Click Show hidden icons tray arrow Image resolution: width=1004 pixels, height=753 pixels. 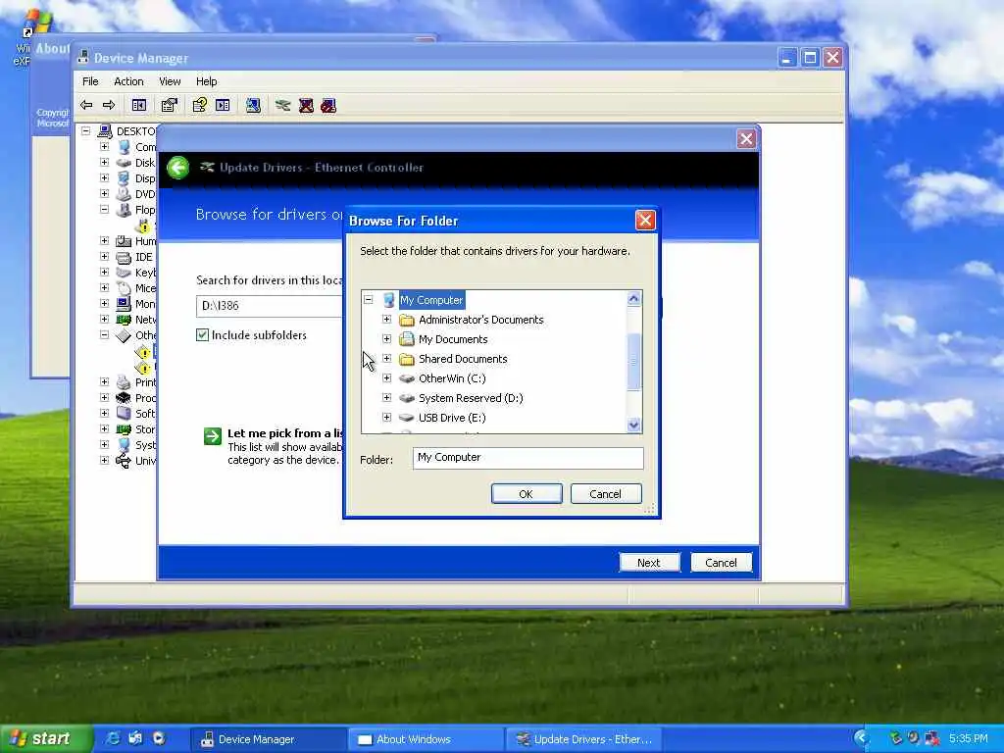click(862, 738)
